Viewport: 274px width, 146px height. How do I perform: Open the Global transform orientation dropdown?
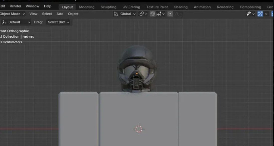(x=125, y=14)
